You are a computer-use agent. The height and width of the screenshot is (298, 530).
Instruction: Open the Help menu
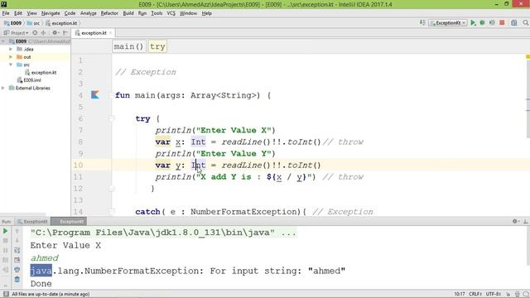pos(206,13)
